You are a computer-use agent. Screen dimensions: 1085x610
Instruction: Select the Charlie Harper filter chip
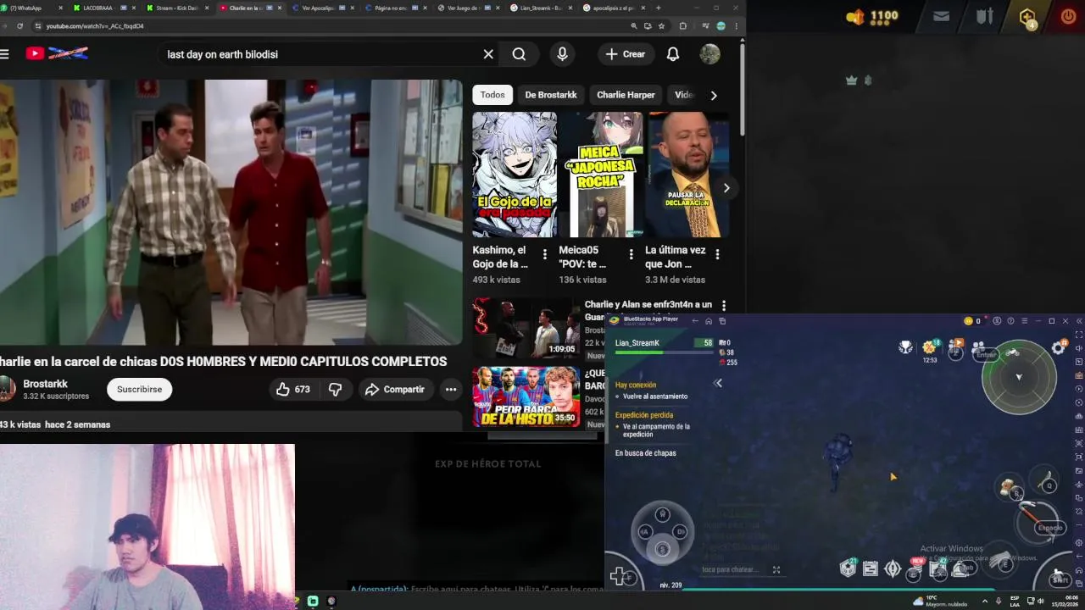626,95
